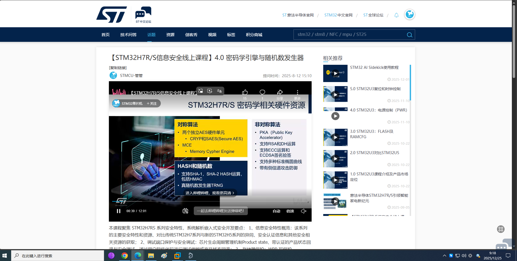Open STM32 AI Sidekick使用教程 thumbnail
Image resolution: width=517 pixels, height=261 pixels.
pos(335,73)
